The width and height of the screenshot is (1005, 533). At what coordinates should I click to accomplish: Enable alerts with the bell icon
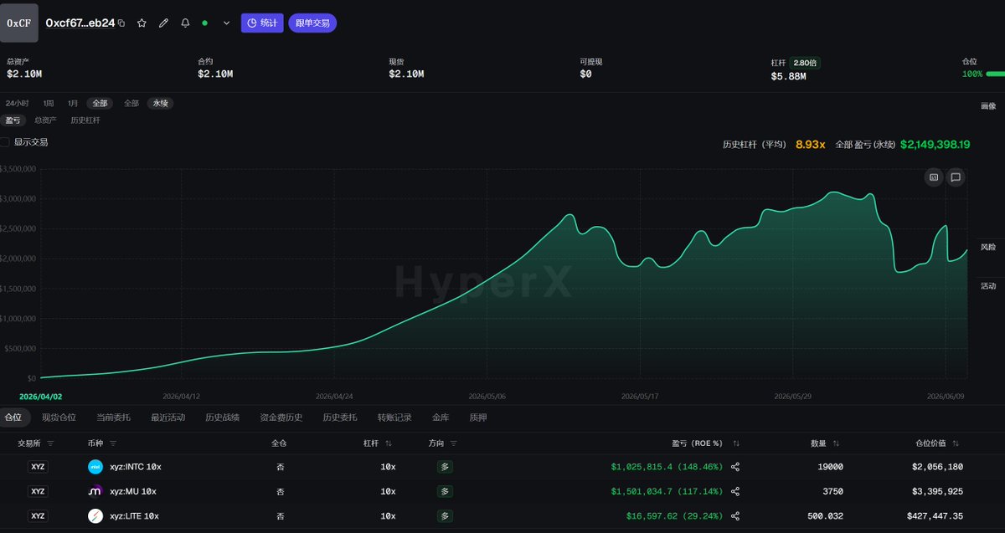pos(185,23)
